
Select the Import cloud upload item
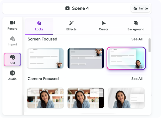pos(13,41)
